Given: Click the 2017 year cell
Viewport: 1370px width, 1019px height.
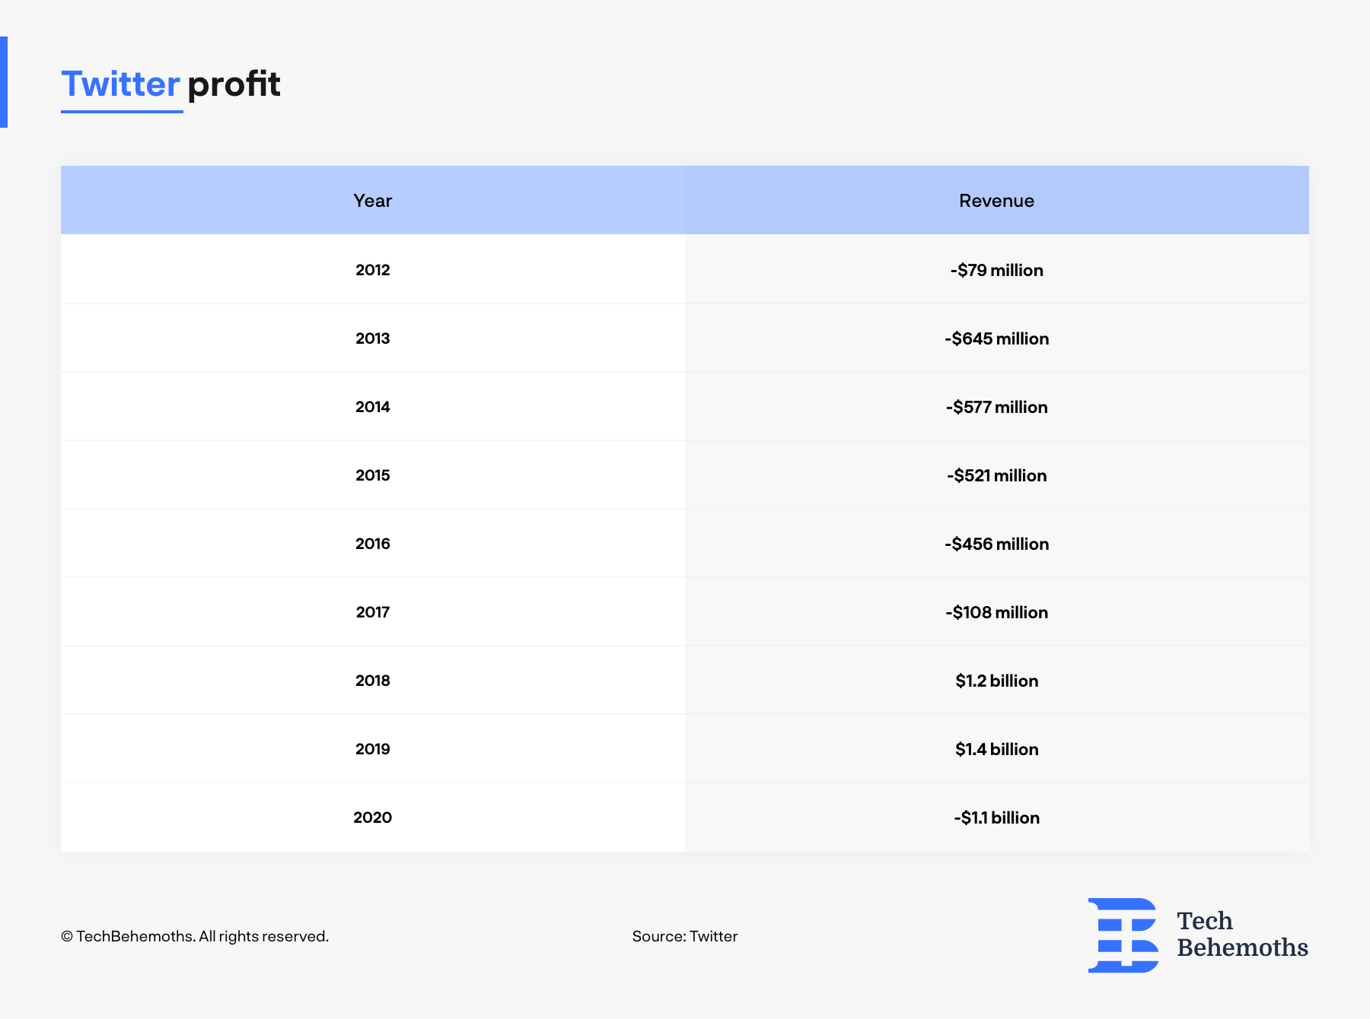Looking at the screenshot, I should pos(373,612).
